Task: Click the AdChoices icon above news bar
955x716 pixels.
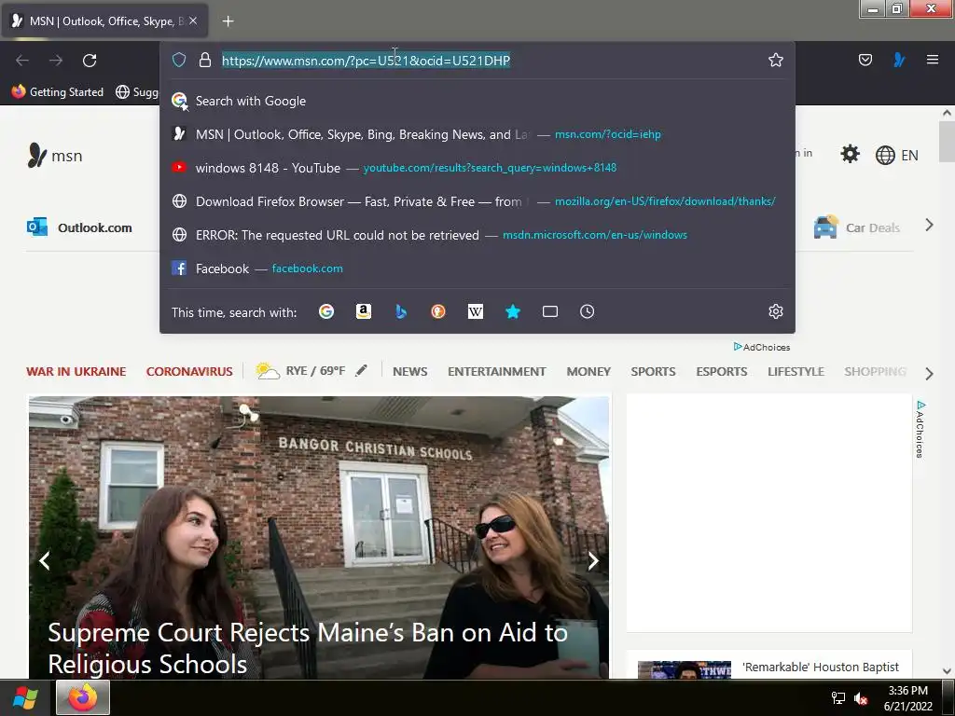Action: pos(761,347)
